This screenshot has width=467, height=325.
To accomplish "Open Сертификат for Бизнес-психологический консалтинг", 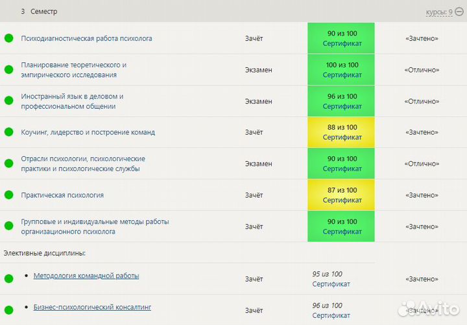I will [331, 315].
